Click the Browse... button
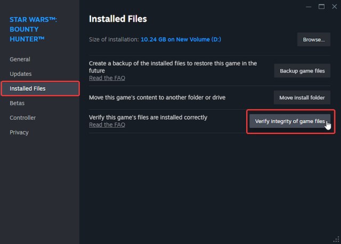Viewport: 341px width, 244px height. (314, 40)
